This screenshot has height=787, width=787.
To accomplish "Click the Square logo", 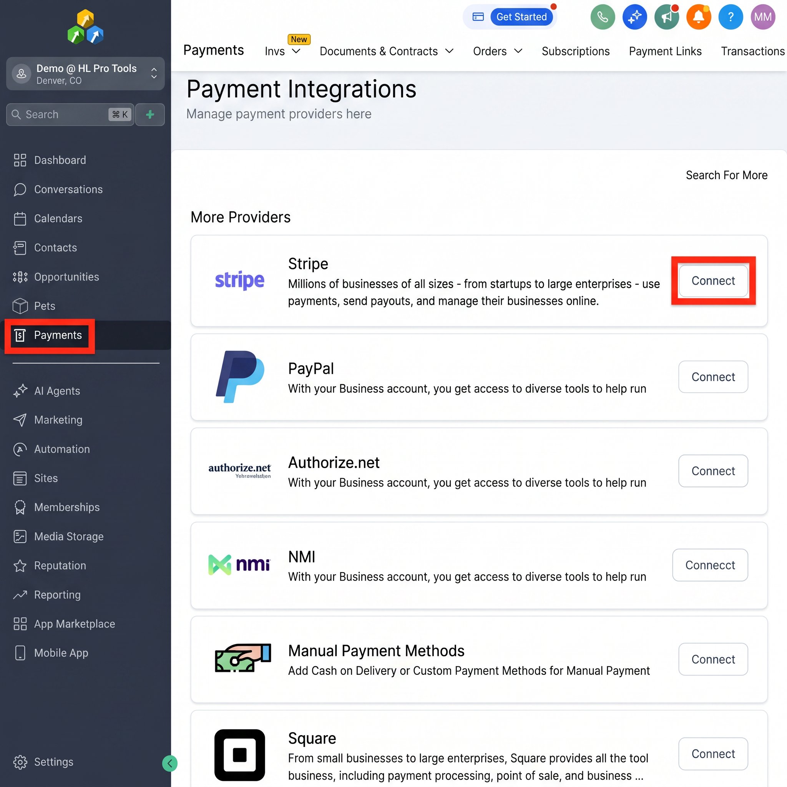I will pyautogui.click(x=239, y=755).
